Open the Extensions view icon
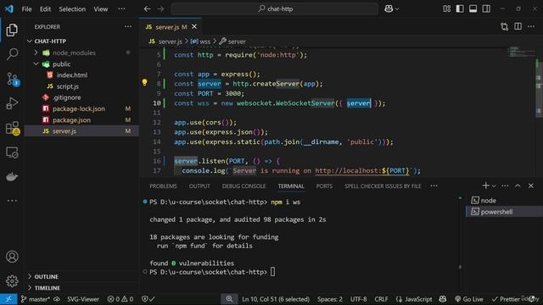543x305 pixels. click(x=13, y=128)
